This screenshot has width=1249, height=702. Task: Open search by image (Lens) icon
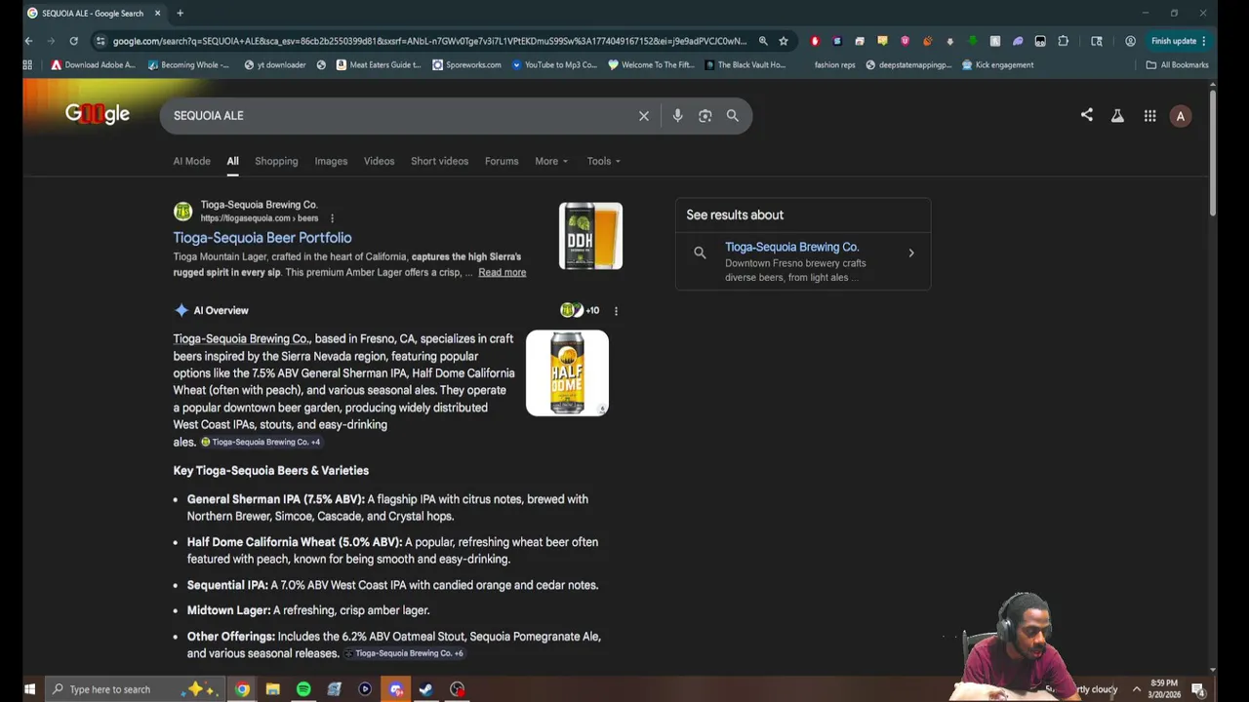point(705,116)
